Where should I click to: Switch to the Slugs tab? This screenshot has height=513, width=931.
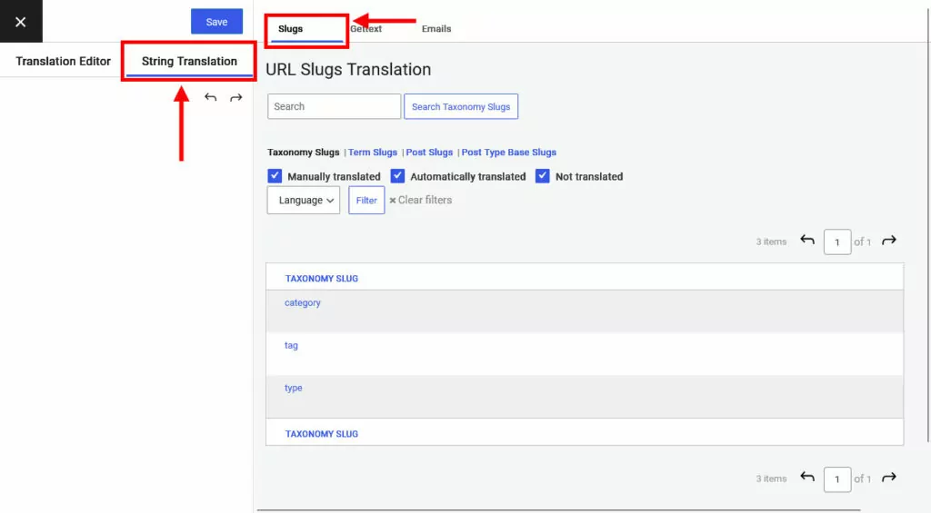tap(290, 28)
